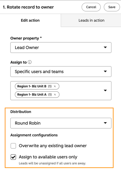Select the Edit action tab
This screenshot has height=172, width=121.
[x=30, y=20]
